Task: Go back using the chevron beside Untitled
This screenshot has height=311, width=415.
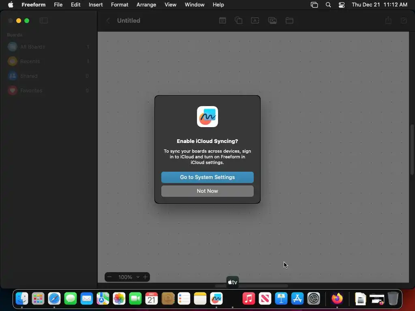Action: (108, 21)
